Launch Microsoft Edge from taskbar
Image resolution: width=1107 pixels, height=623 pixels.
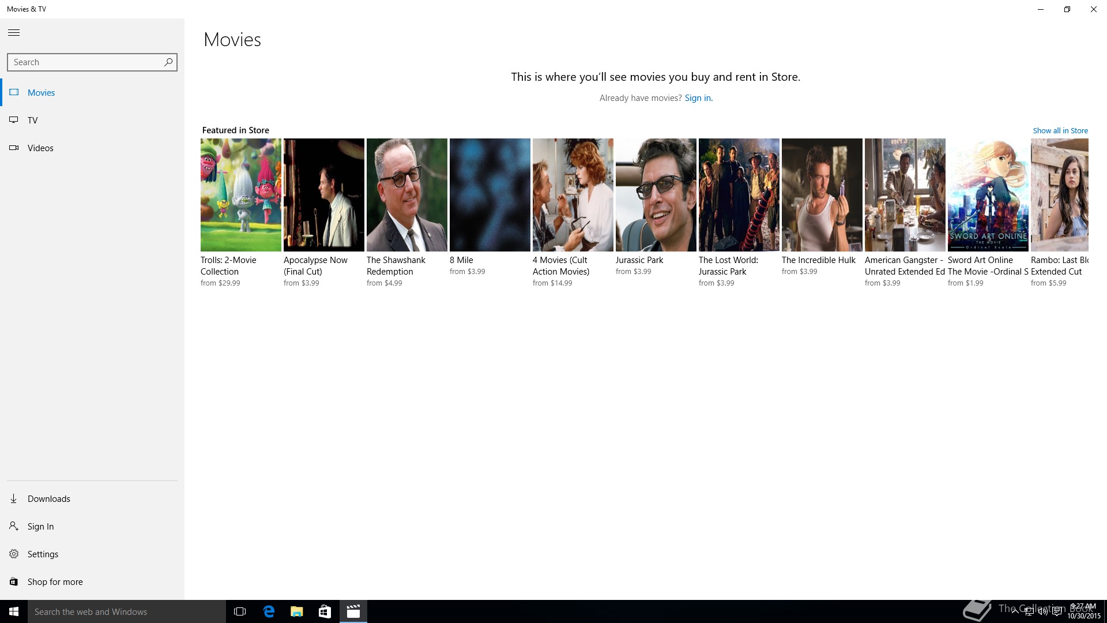[269, 611]
